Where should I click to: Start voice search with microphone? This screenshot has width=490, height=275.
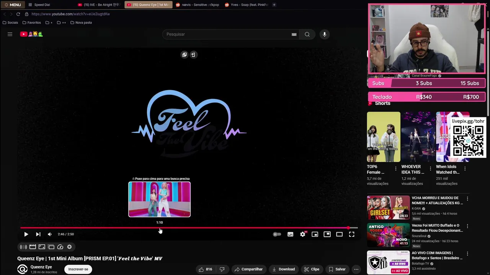[324, 34]
